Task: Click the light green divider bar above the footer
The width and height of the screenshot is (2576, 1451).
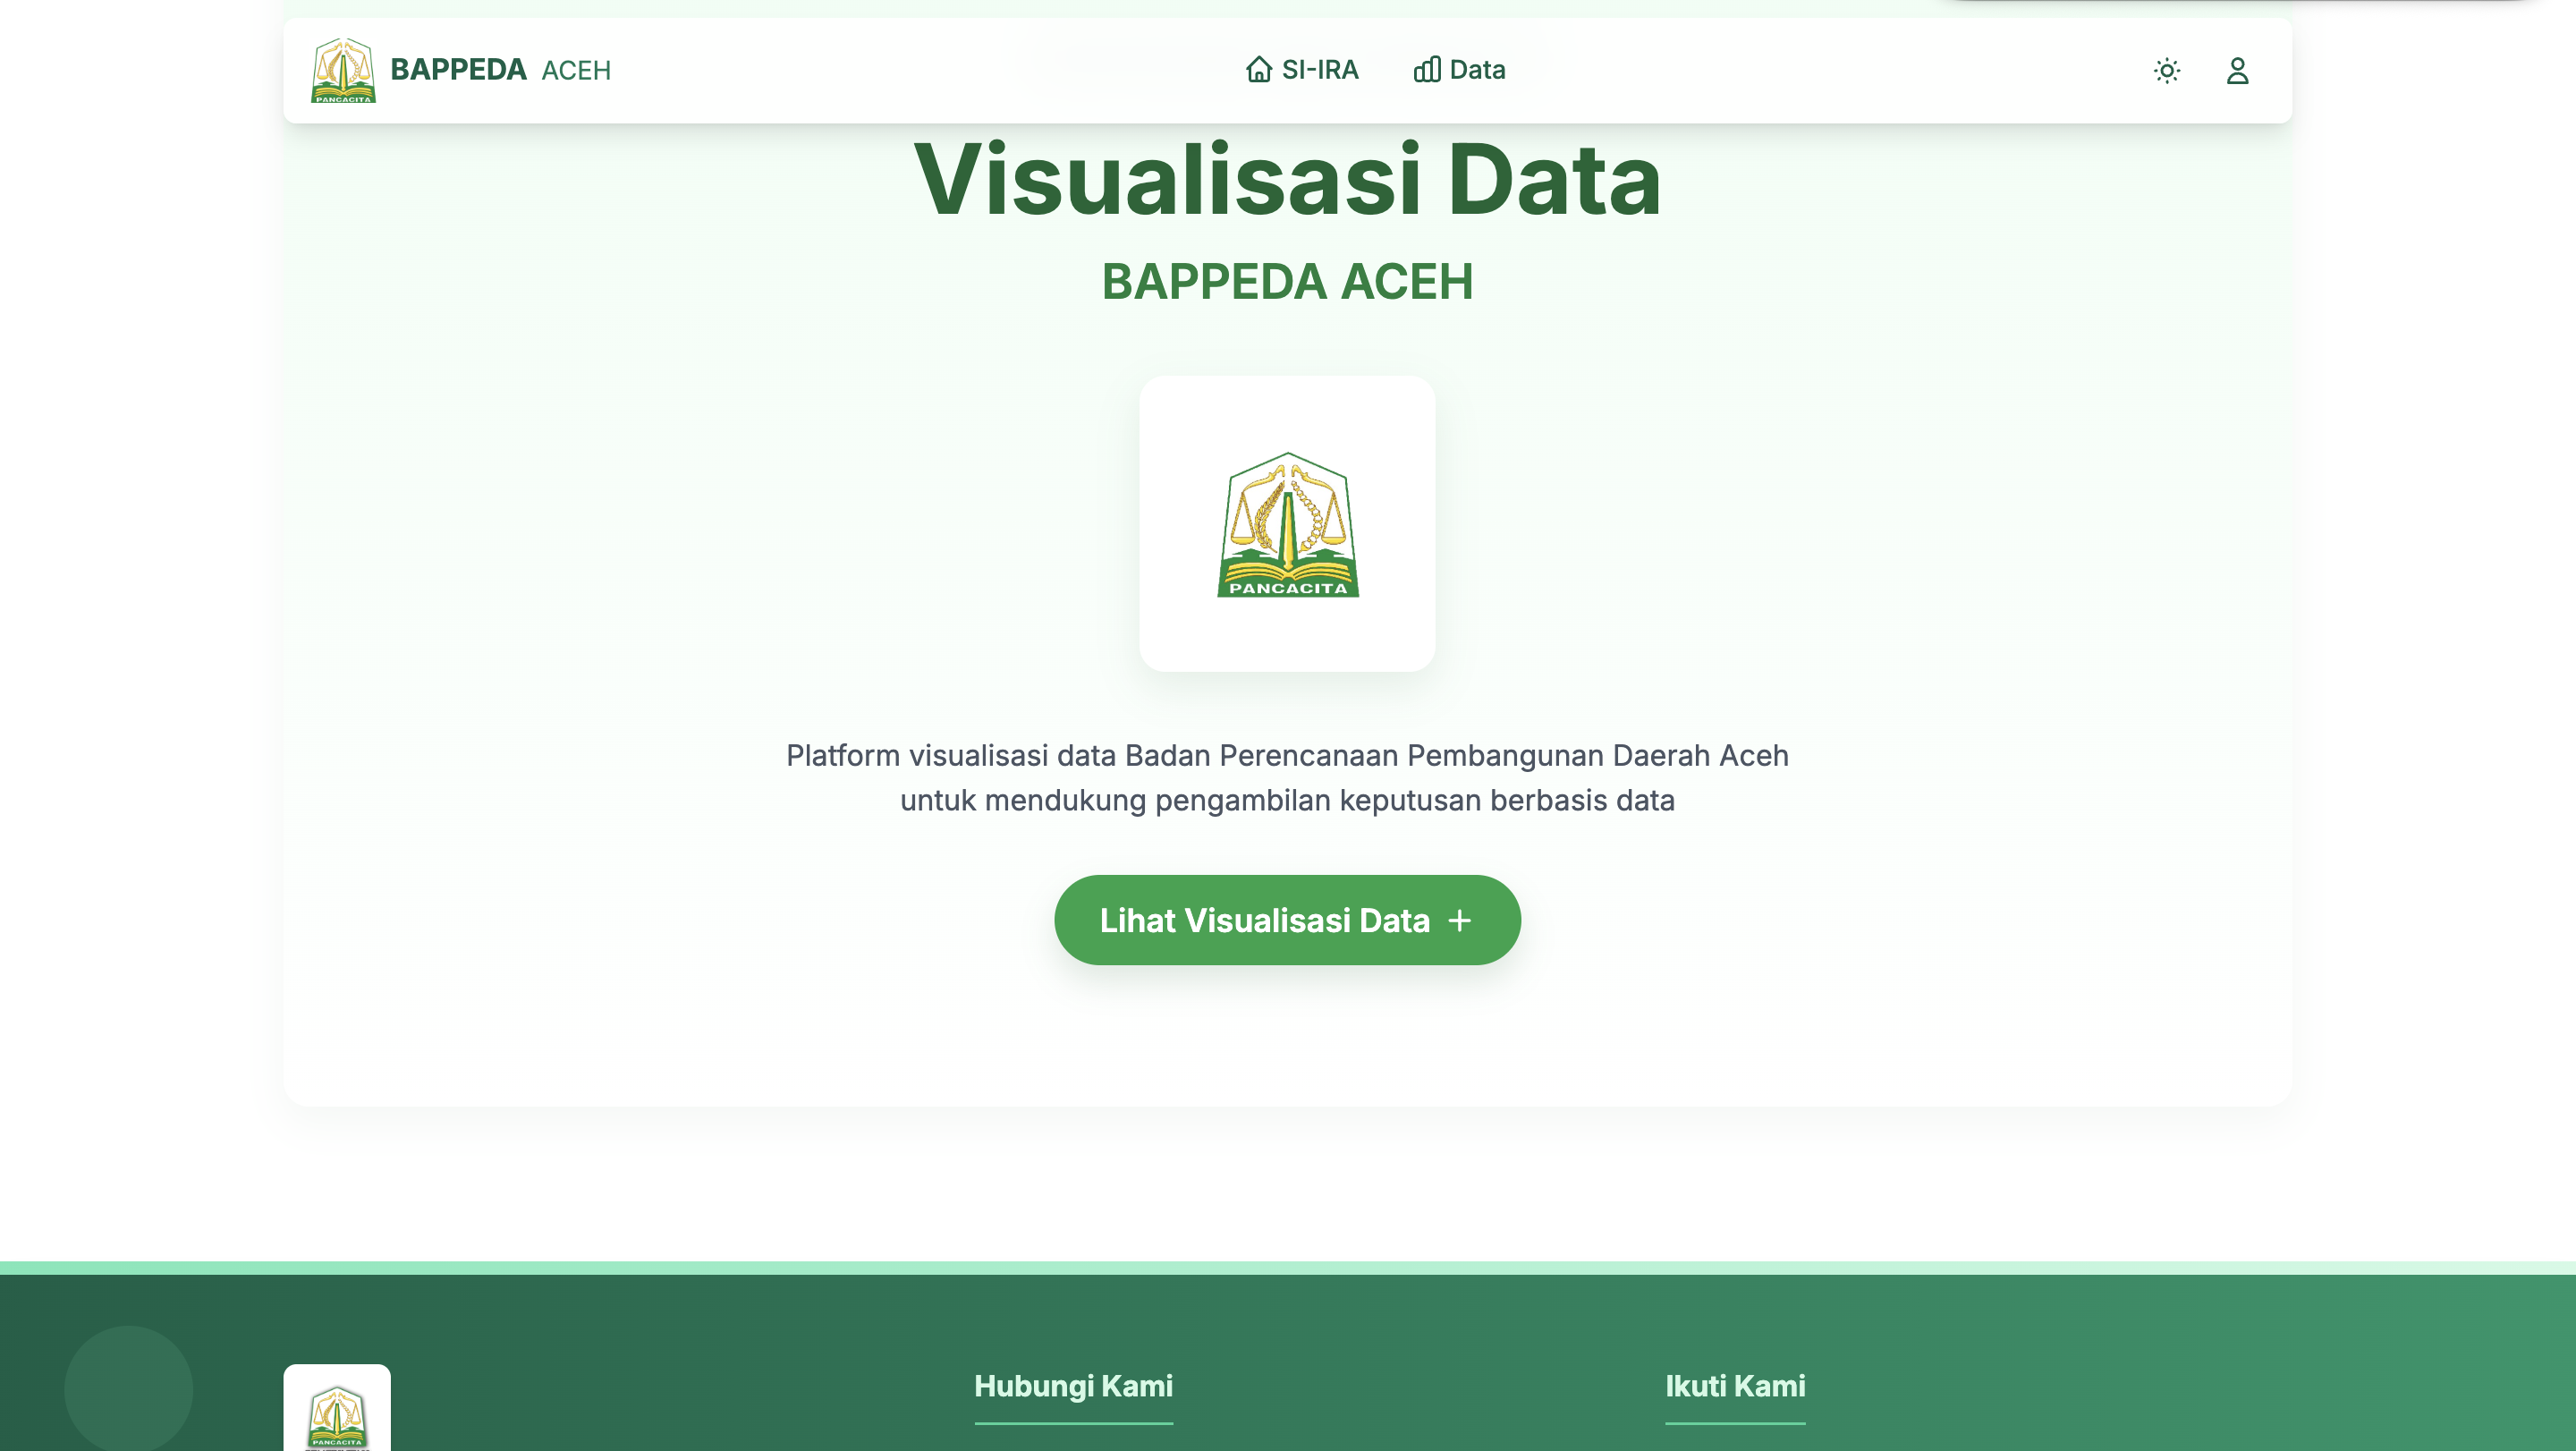Action: [x=1287, y=1267]
